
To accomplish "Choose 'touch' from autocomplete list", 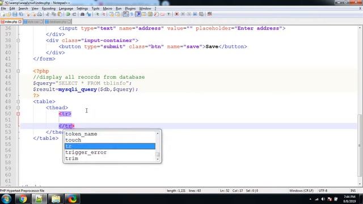I will [109, 140].
